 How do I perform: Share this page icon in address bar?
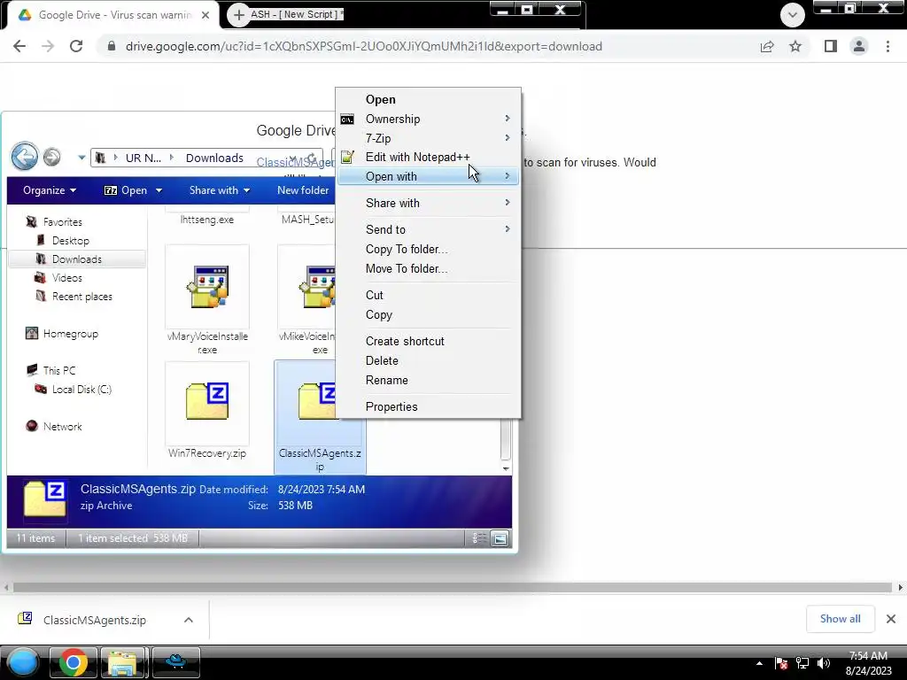pos(767,46)
